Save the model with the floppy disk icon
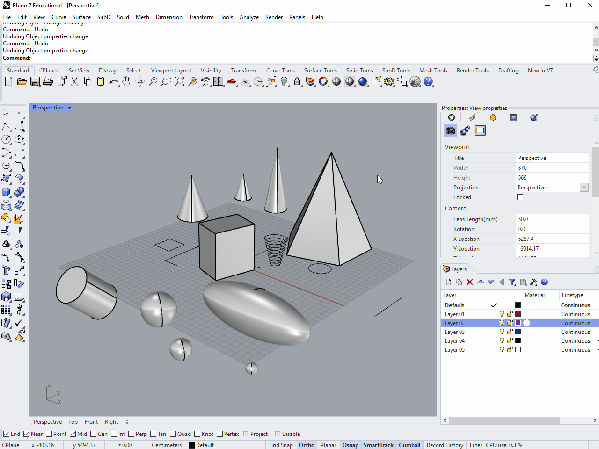599x449 pixels. 35,81
